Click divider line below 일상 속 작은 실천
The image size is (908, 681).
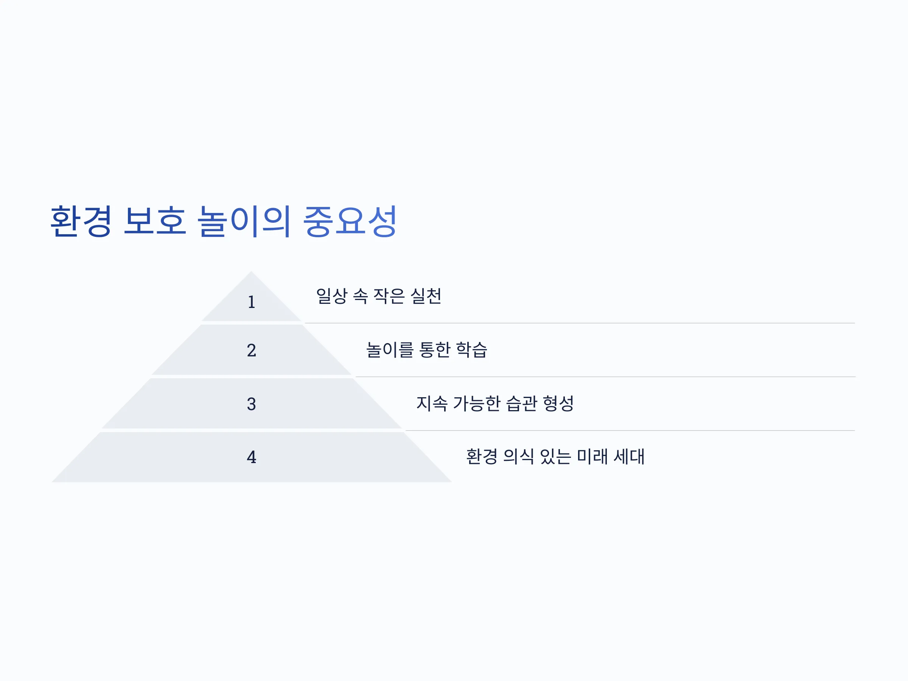pyautogui.click(x=580, y=323)
